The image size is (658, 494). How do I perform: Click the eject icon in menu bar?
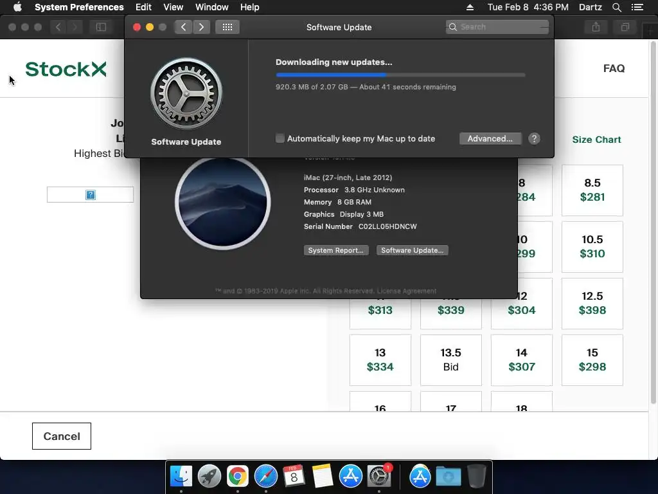pyautogui.click(x=470, y=7)
